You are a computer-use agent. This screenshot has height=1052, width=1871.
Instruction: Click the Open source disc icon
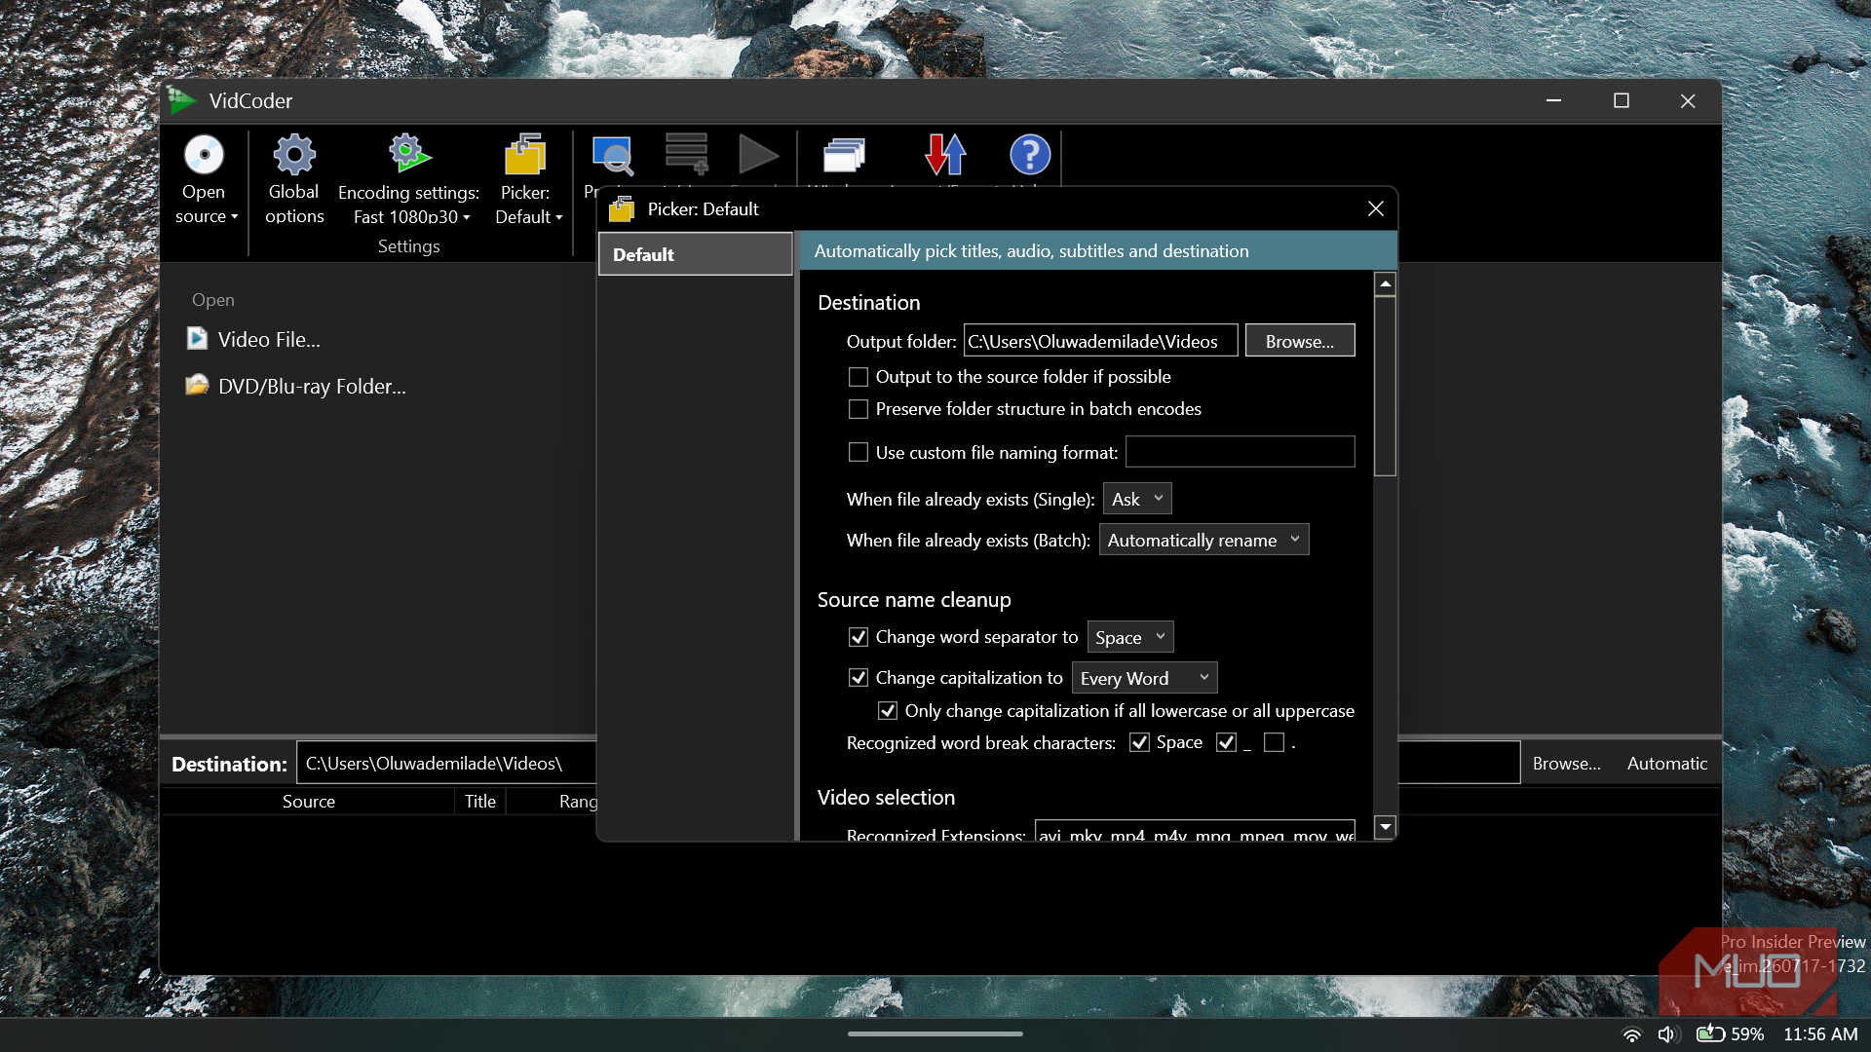204,155
